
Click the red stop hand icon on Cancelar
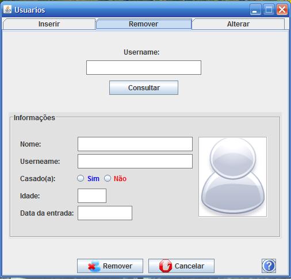tap(166, 266)
